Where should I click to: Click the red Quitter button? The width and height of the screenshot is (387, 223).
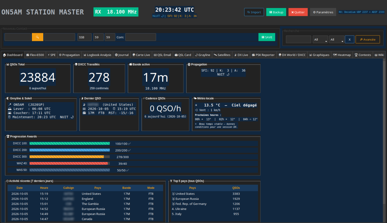pos(298,12)
